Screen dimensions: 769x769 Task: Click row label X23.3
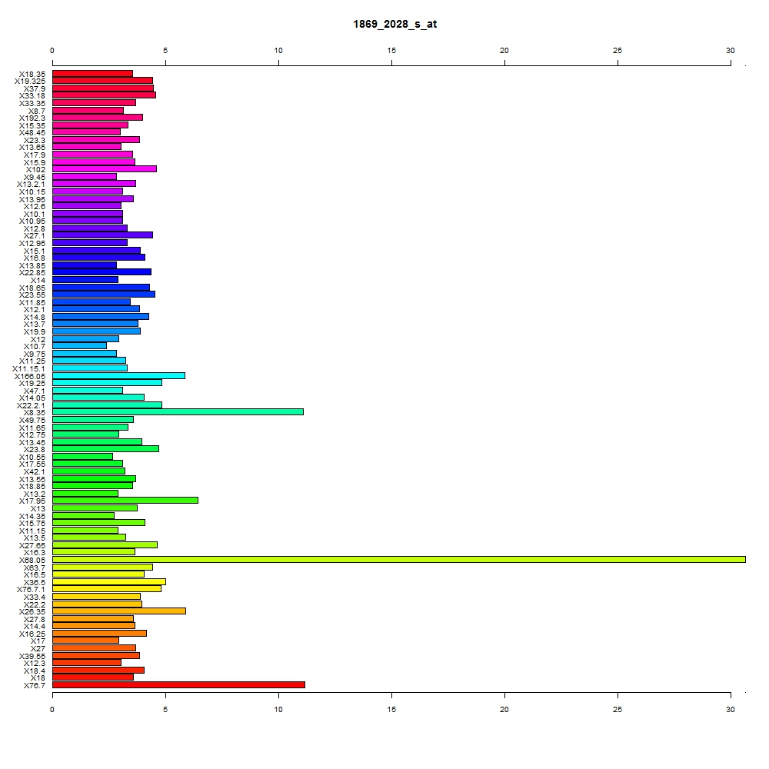pos(35,141)
